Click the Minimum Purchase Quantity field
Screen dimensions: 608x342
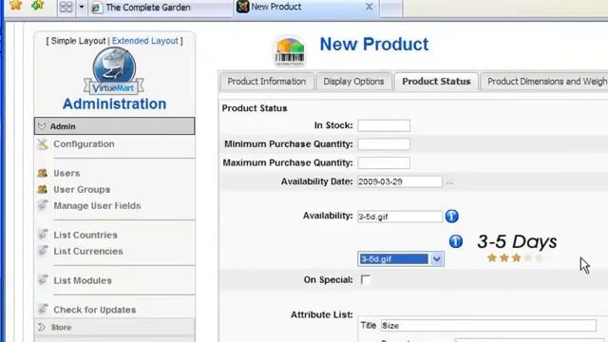[x=384, y=143]
